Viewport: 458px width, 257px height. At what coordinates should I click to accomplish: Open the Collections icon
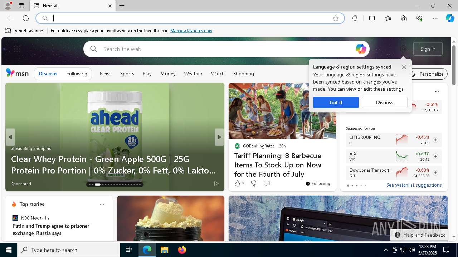tap(404, 18)
